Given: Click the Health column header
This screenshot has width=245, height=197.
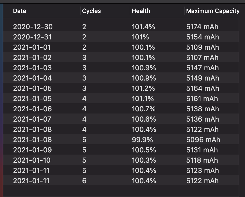Looking at the screenshot, I should [141, 11].
